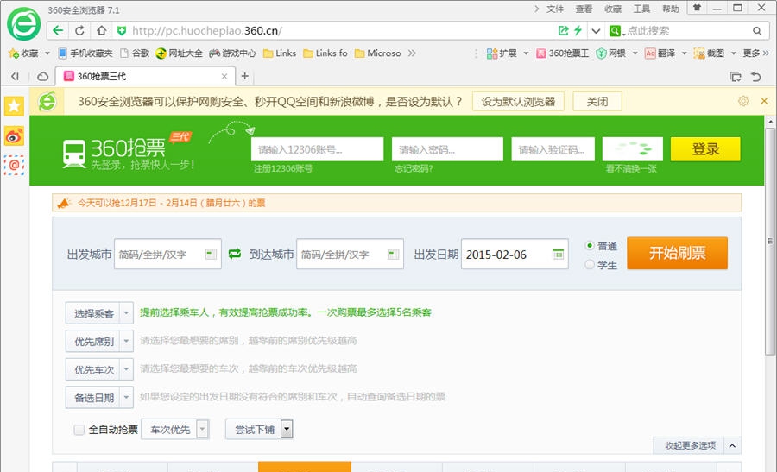Click the browser back navigation arrow
The image size is (777, 472).
click(57, 30)
